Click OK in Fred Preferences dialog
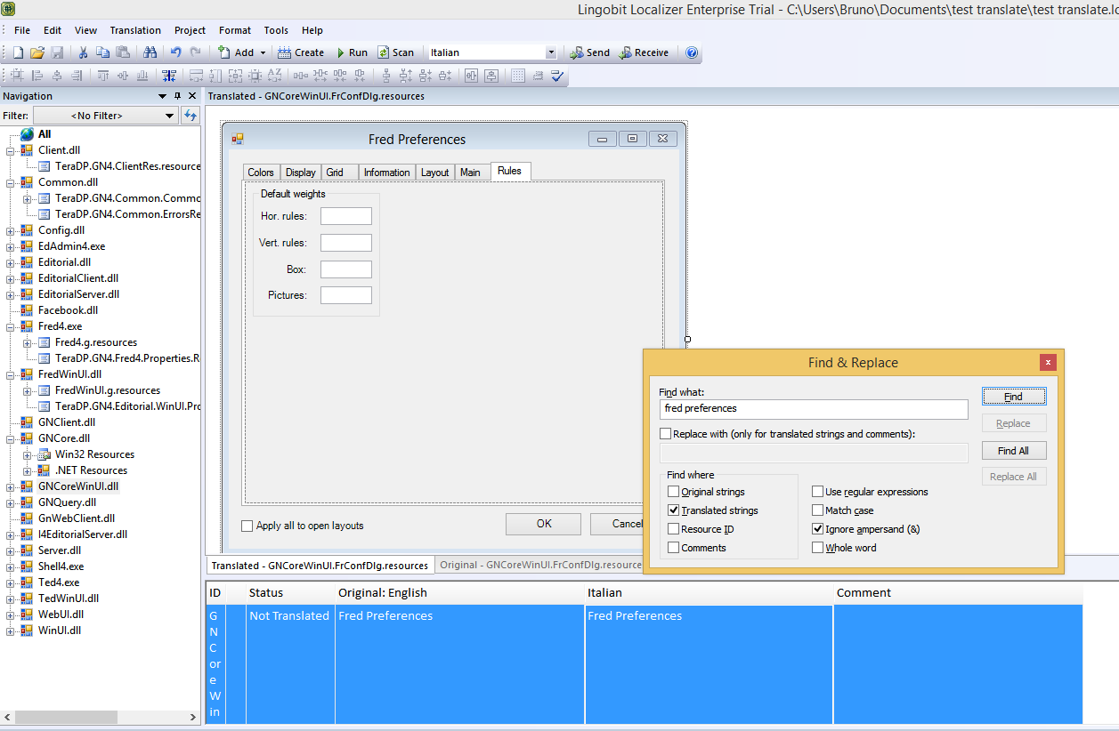Viewport: 1119px width, 731px height. [543, 524]
